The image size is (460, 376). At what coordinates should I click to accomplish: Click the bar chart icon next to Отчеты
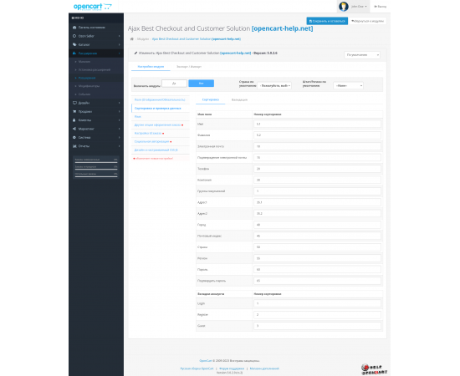click(74, 146)
